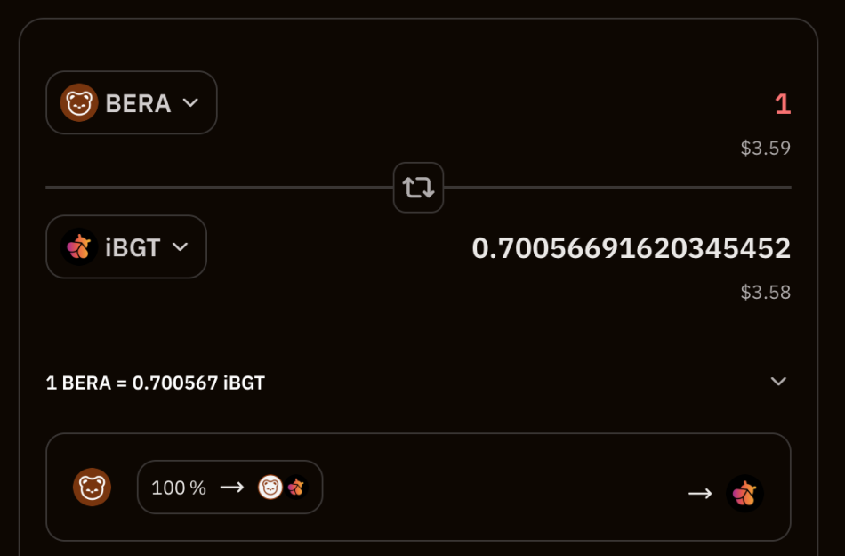Click small iBGT icon inside the 100% pill

click(x=295, y=488)
